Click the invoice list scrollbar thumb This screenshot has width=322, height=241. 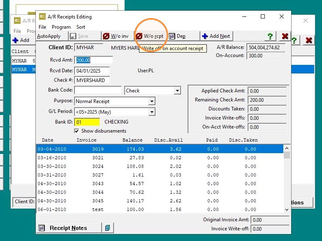287,155
